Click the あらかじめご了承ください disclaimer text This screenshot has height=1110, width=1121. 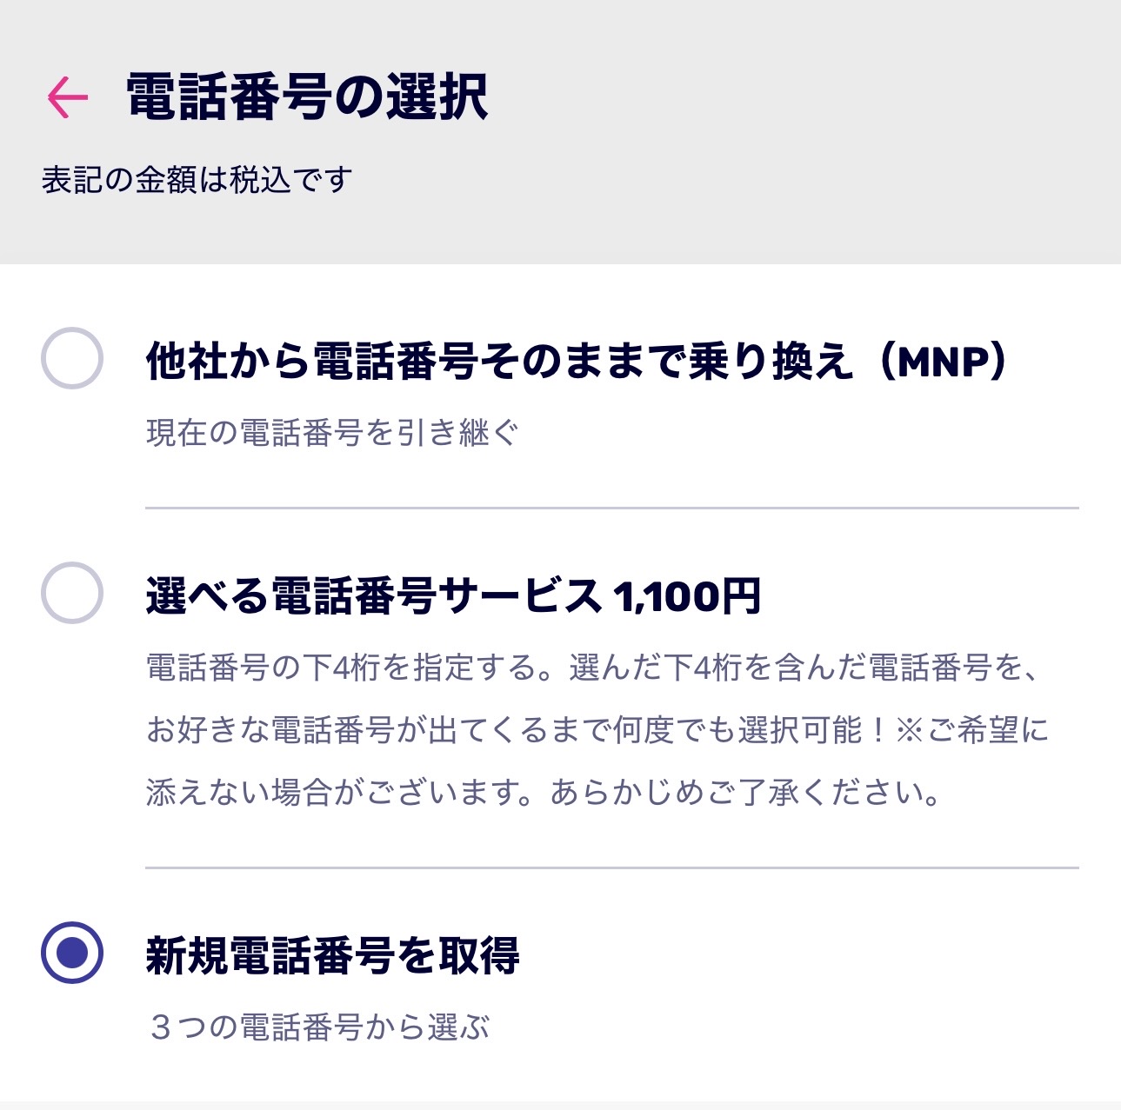(744, 792)
